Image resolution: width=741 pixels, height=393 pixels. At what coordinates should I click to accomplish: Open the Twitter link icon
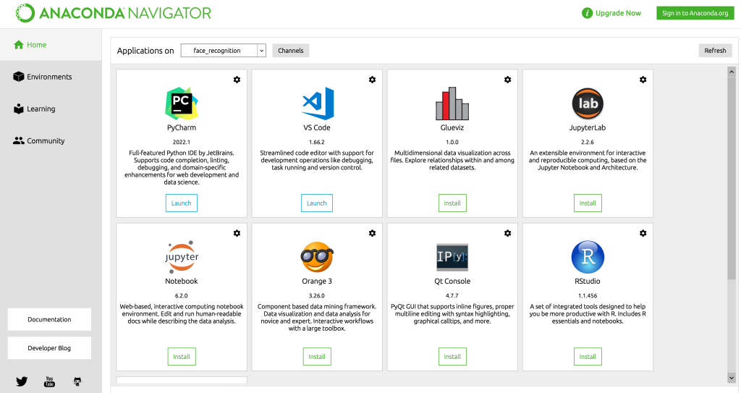22,381
